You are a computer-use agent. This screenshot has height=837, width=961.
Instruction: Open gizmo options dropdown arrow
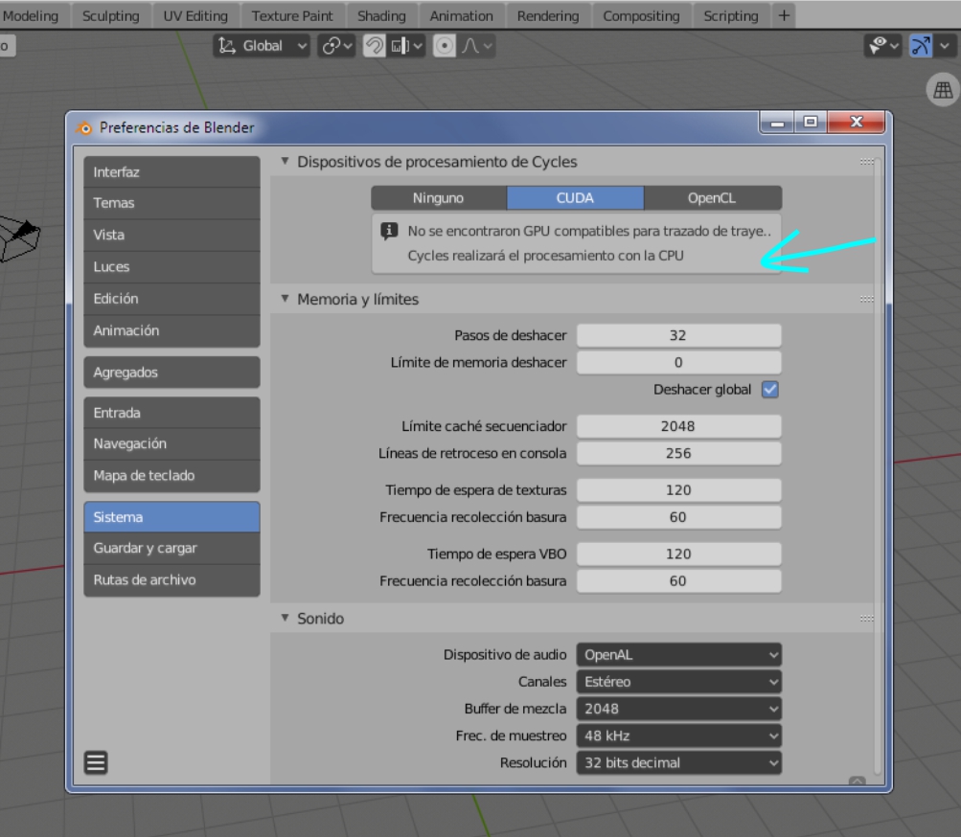coord(945,46)
